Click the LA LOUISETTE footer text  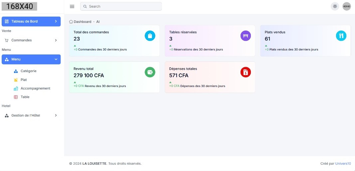(94, 164)
